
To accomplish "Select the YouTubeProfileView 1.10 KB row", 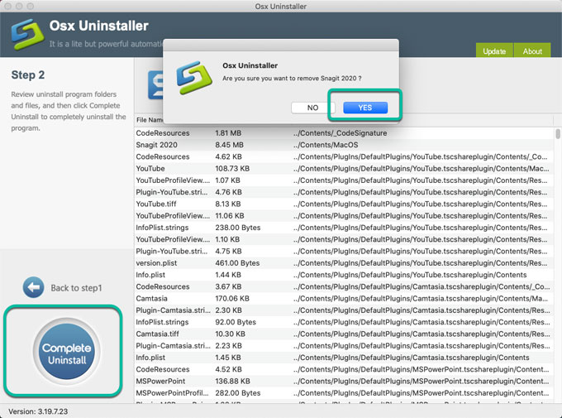I will pyautogui.click(x=344, y=239).
